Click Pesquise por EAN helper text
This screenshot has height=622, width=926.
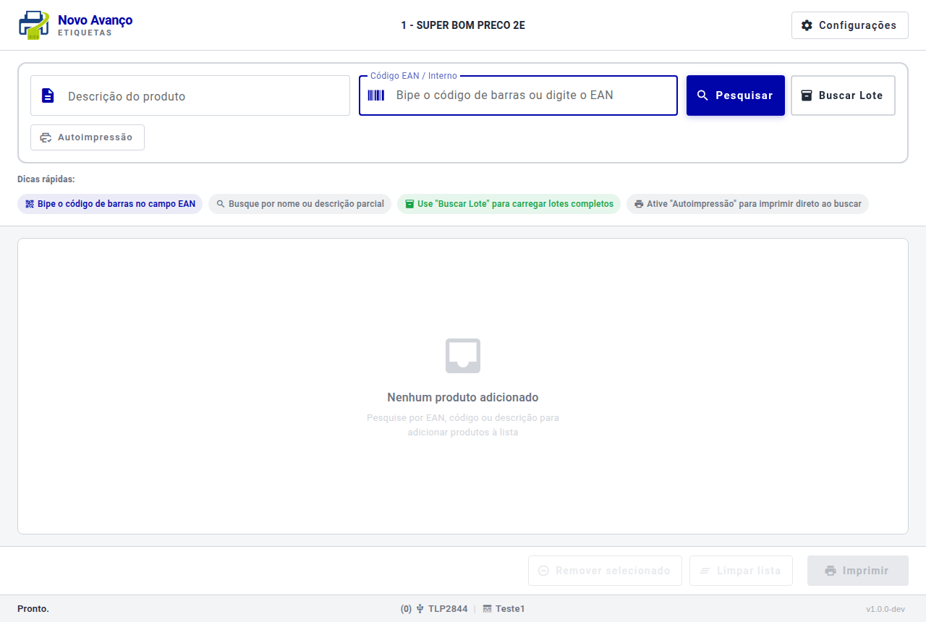point(463,425)
